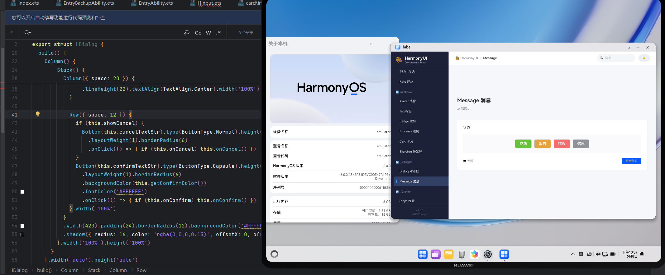The image size is (665, 275).
Task: Toggle regex (.*) search option
Action: coord(218,33)
